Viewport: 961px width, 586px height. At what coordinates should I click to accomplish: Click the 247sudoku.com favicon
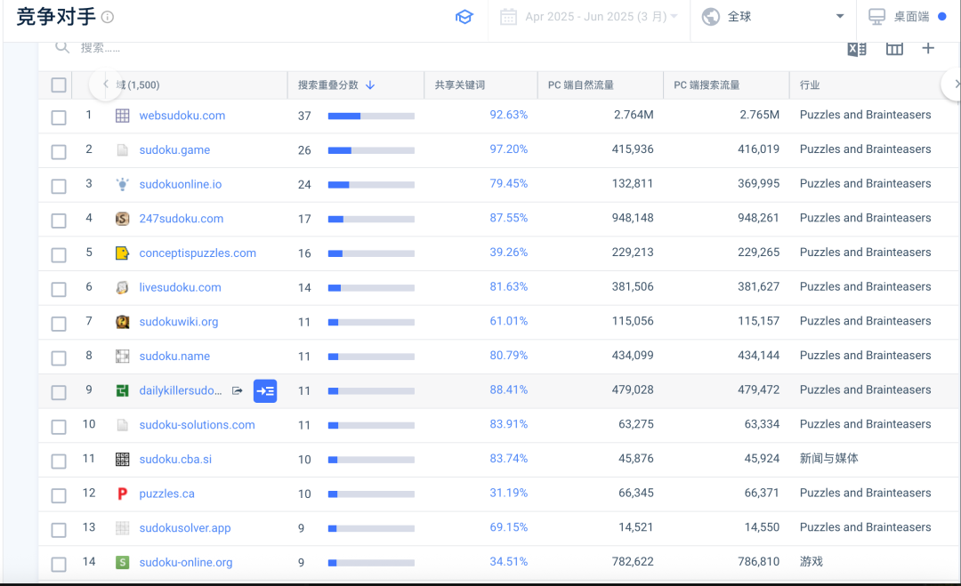[x=123, y=219]
